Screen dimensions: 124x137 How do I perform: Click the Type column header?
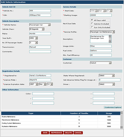(x=31, y=113)
